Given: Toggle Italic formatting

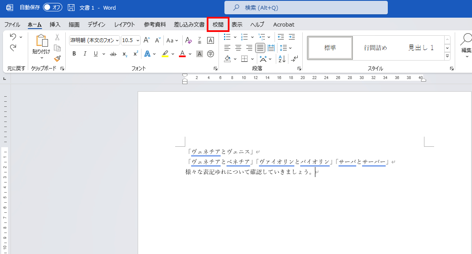Looking at the screenshot, I should (85, 54).
